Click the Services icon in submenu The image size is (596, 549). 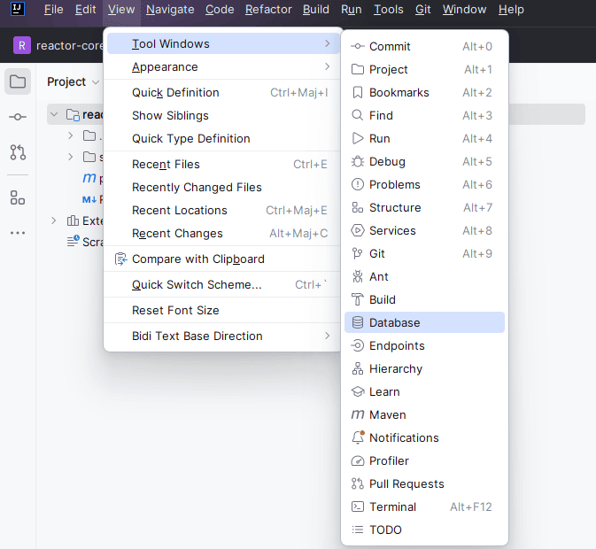(x=357, y=230)
